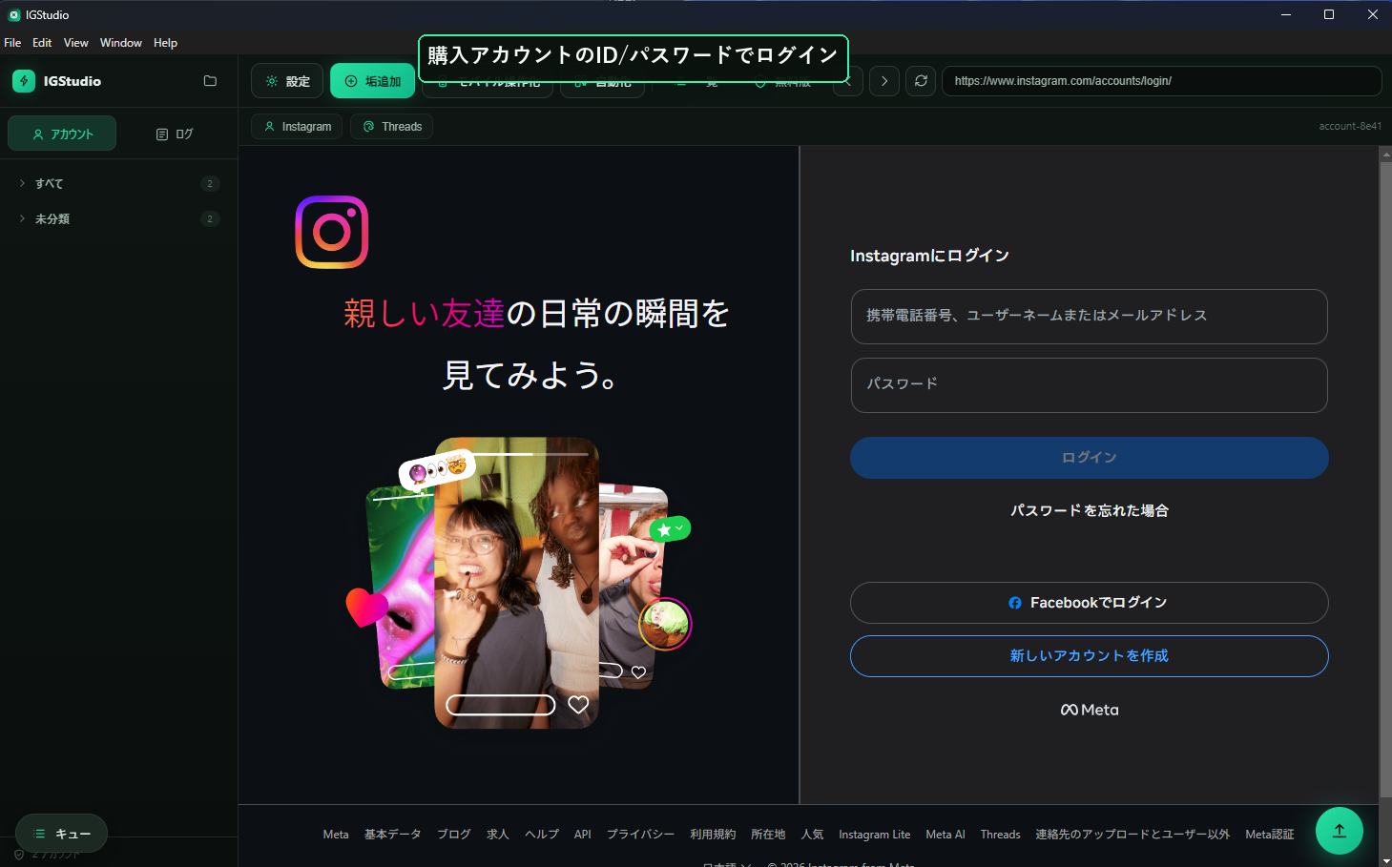1392x867 pixels.
Task: Open the File menu
Action: [12, 43]
